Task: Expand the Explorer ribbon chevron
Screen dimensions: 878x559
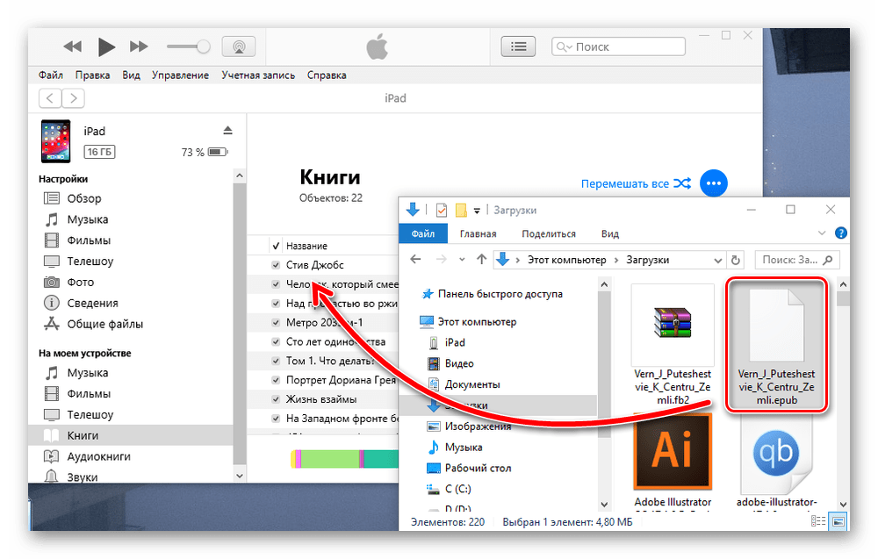Action: pyautogui.click(x=822, y=233)
